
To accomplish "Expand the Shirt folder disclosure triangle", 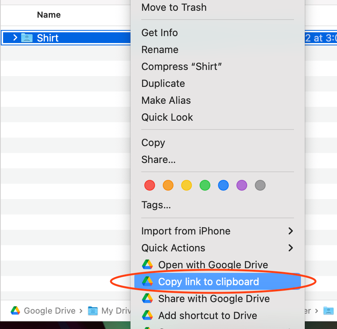I will pyautogui.click(x=15, y=38).
